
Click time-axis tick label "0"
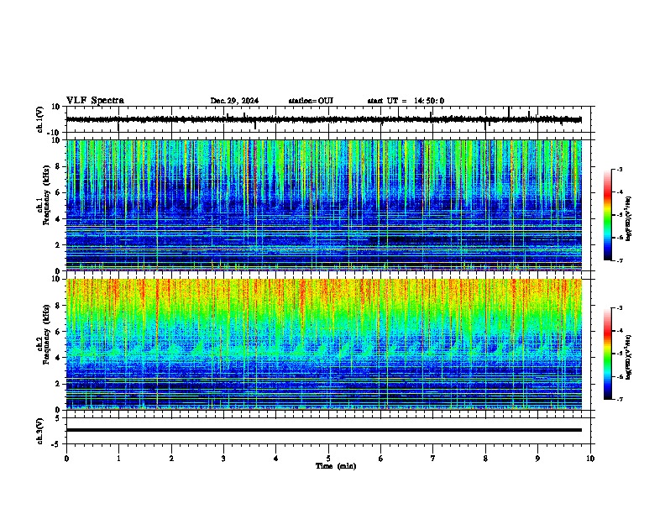click(66, 459)
